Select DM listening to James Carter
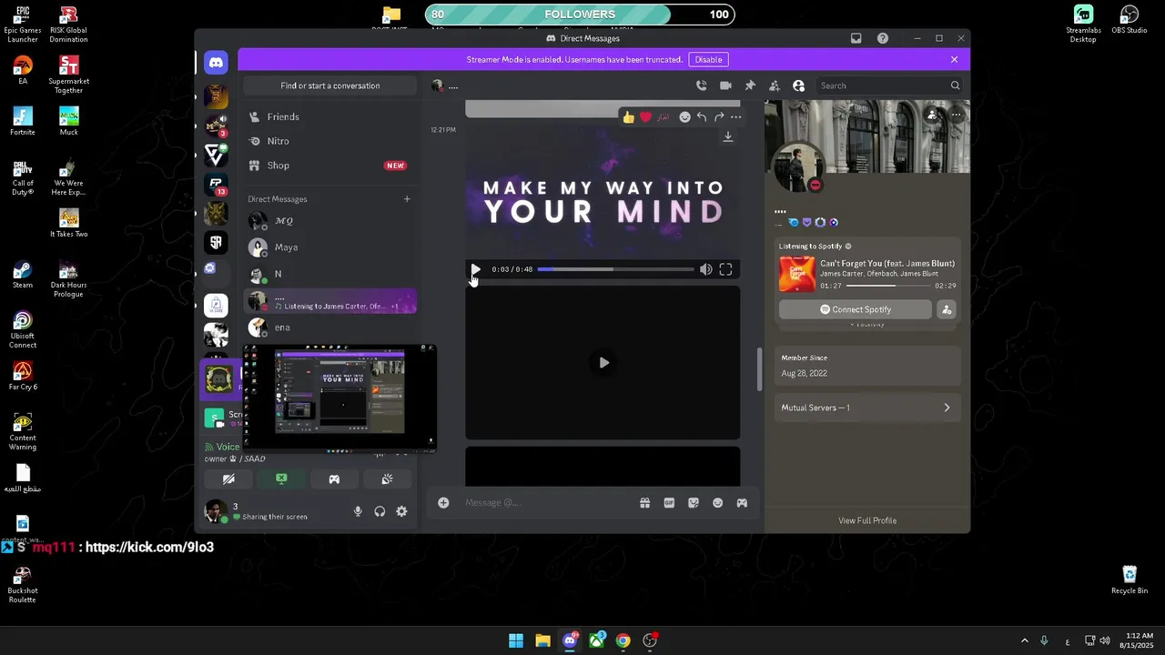This screenshot has height=655, width=1165. coord(330,301)
